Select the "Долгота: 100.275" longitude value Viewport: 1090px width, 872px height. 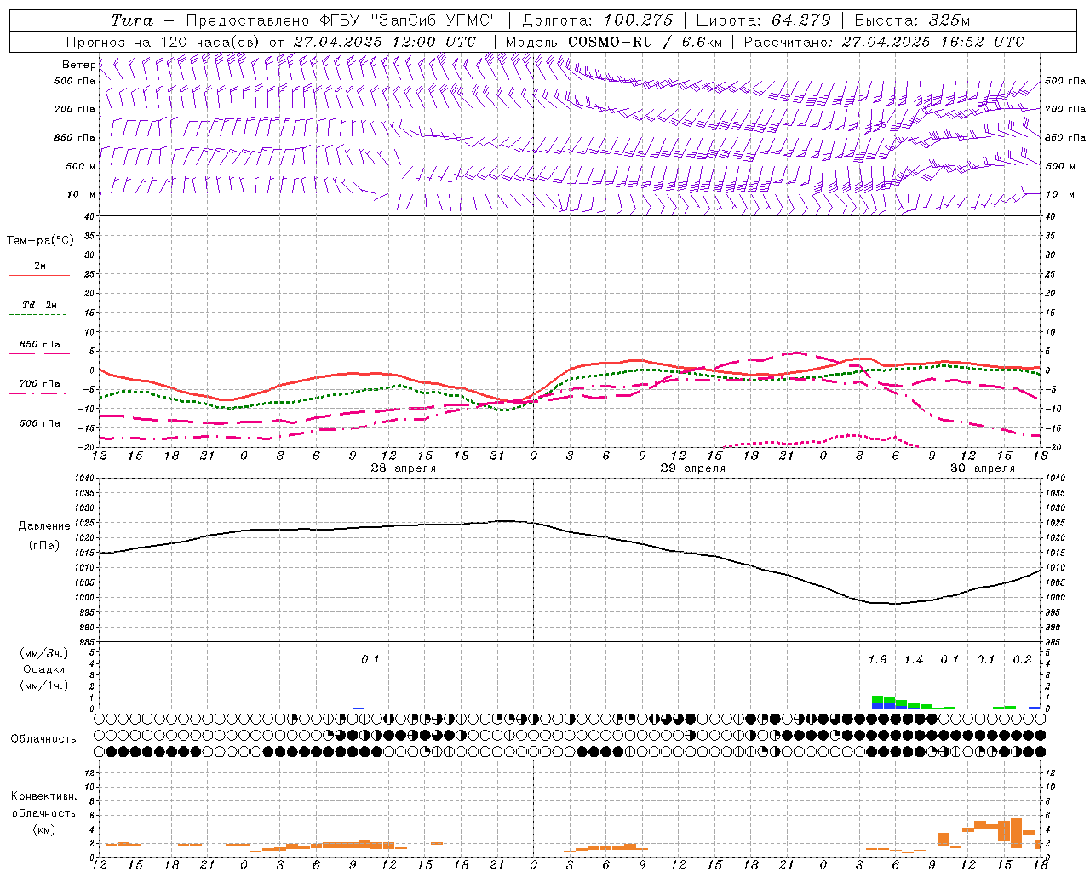tap(597, 20)
